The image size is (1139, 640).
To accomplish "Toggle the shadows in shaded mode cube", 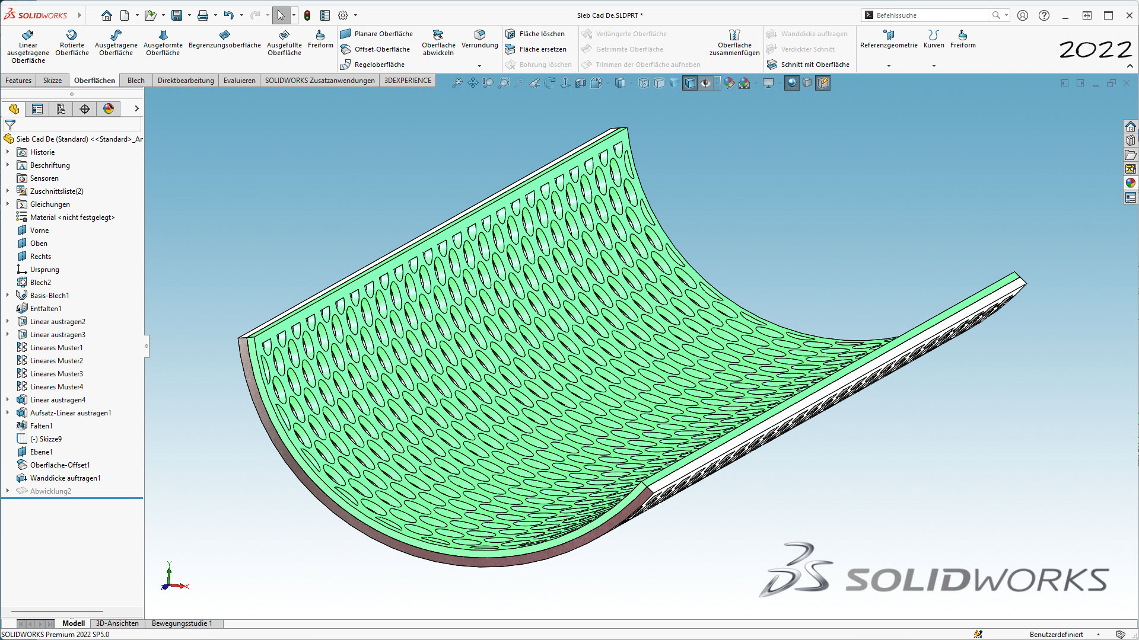I will tap(807, 83).
